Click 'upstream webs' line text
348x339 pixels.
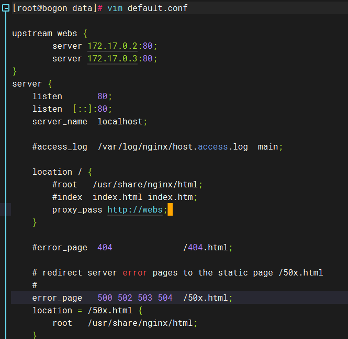click(44, 34)
